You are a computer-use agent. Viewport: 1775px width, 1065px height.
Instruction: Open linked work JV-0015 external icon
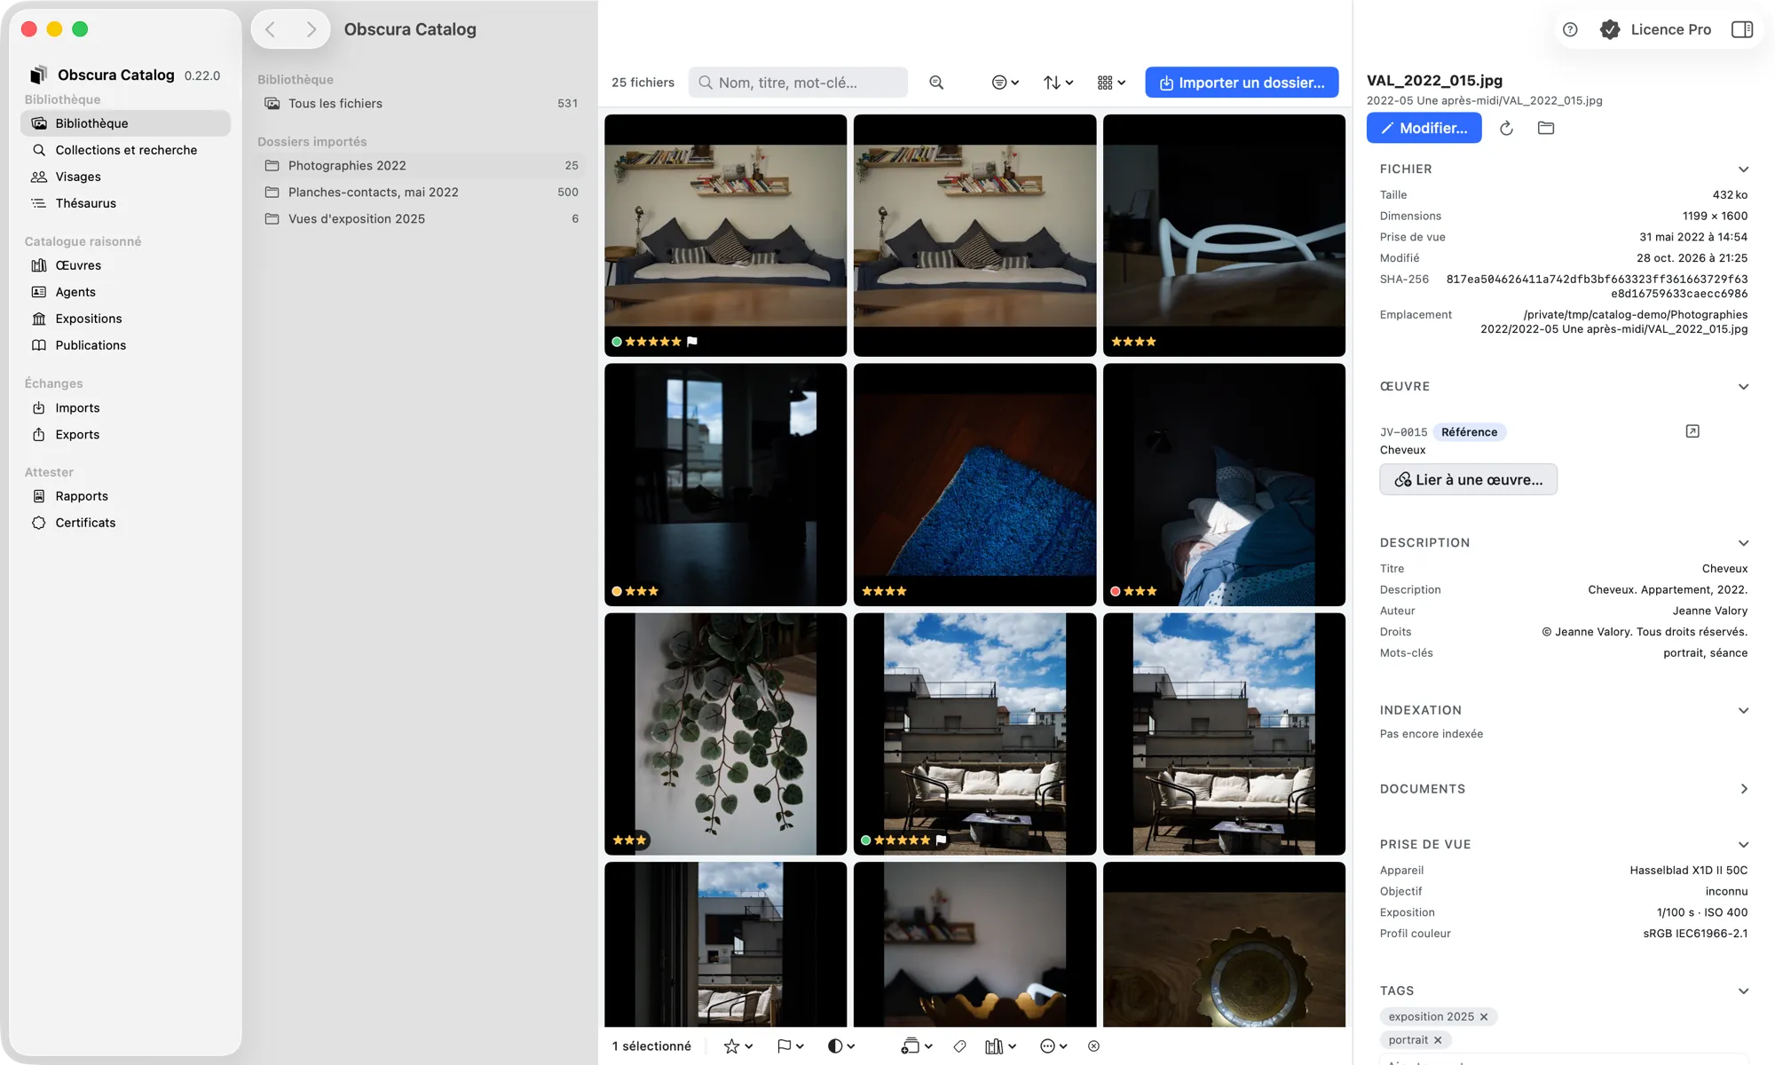pos(1692,431)
